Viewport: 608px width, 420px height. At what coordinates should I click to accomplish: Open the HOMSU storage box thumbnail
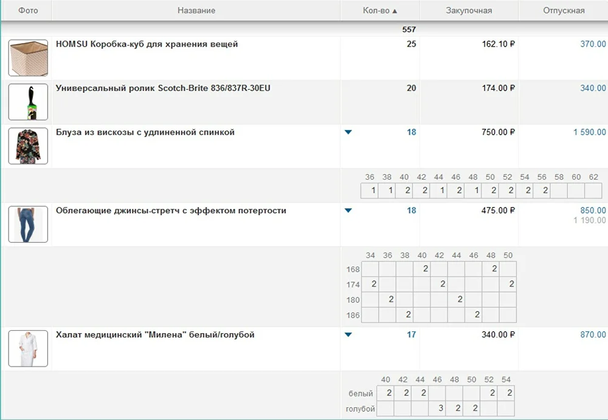tap(28, 58)
